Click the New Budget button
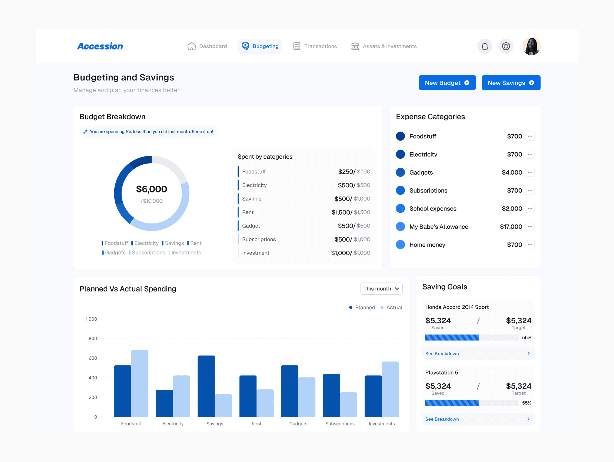The width and height of the screenshot is (614, 462). click(447, 83)
